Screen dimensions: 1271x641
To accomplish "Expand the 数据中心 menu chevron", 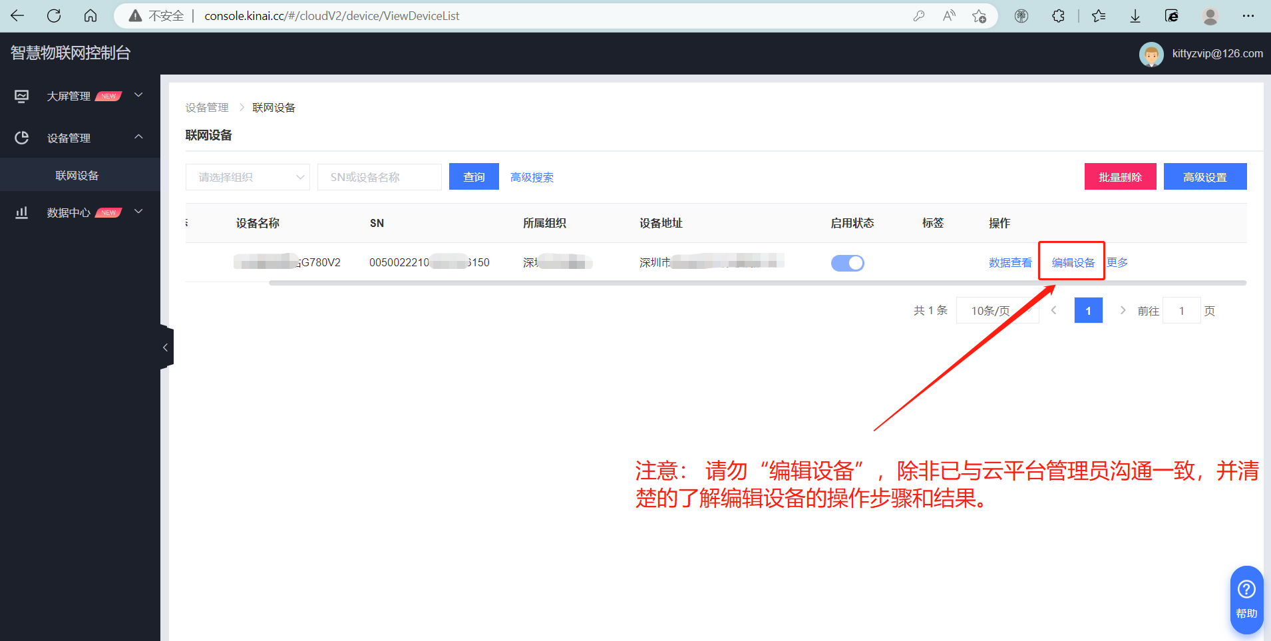I will tap(138, 212).
